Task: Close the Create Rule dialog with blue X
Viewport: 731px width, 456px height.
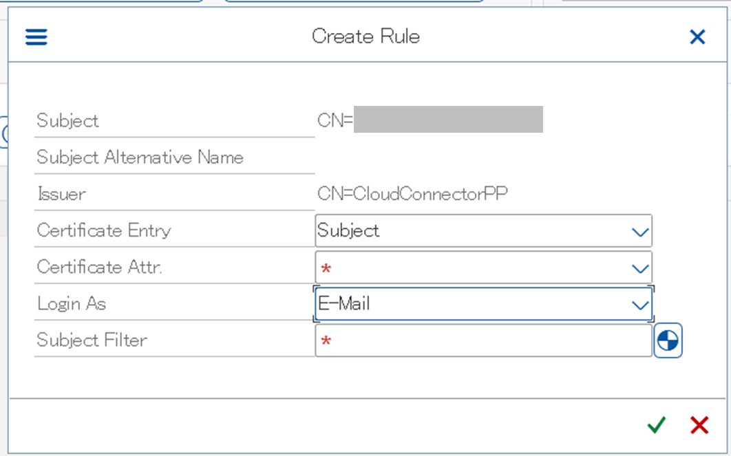Action: [697, 37]
